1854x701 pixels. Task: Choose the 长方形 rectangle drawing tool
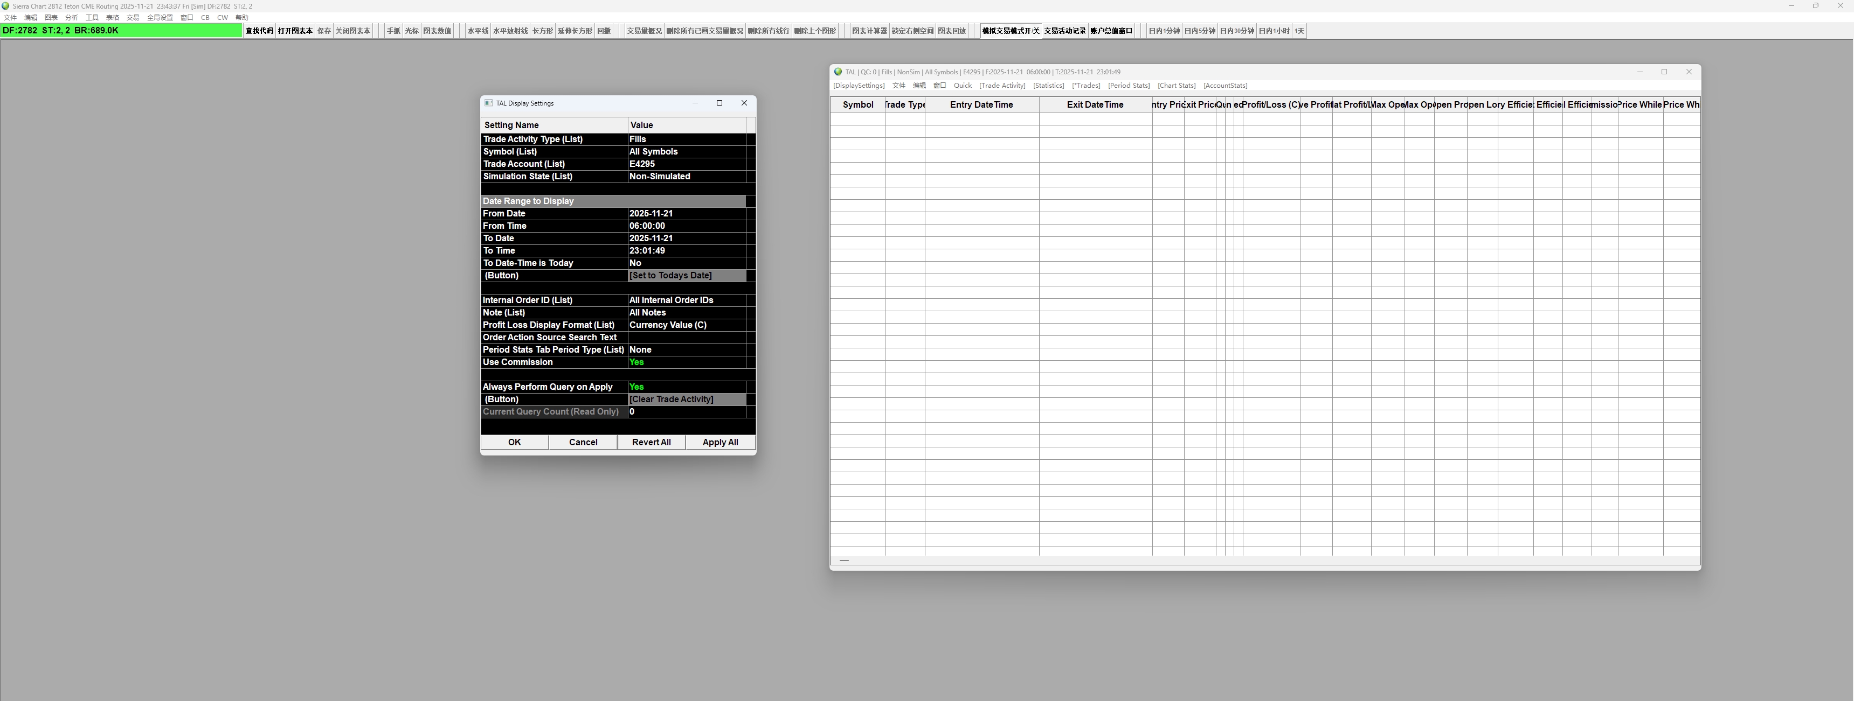coord(542,31)
